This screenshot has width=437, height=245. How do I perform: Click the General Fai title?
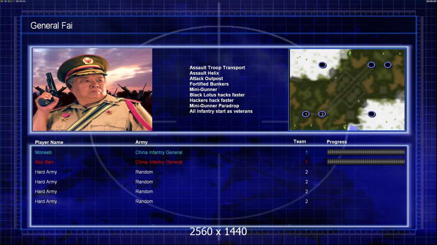(x=52, y=26)
